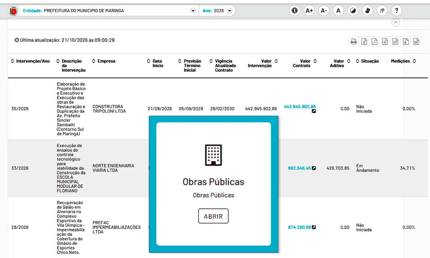430x258 pixels.
Task: Collapse the filter panel with the up chevron
Action: tap(396, 22)
